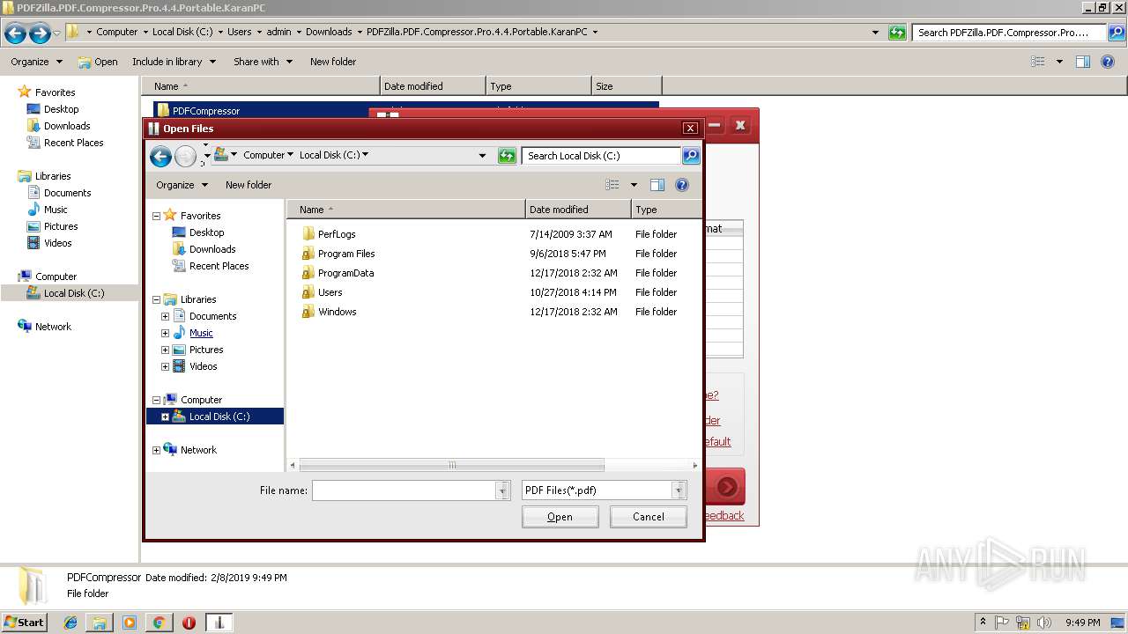Click horizontal scrollbar in file list
Image resolution: width=1128 pixels, height=634 pixels.
point(452,465)
